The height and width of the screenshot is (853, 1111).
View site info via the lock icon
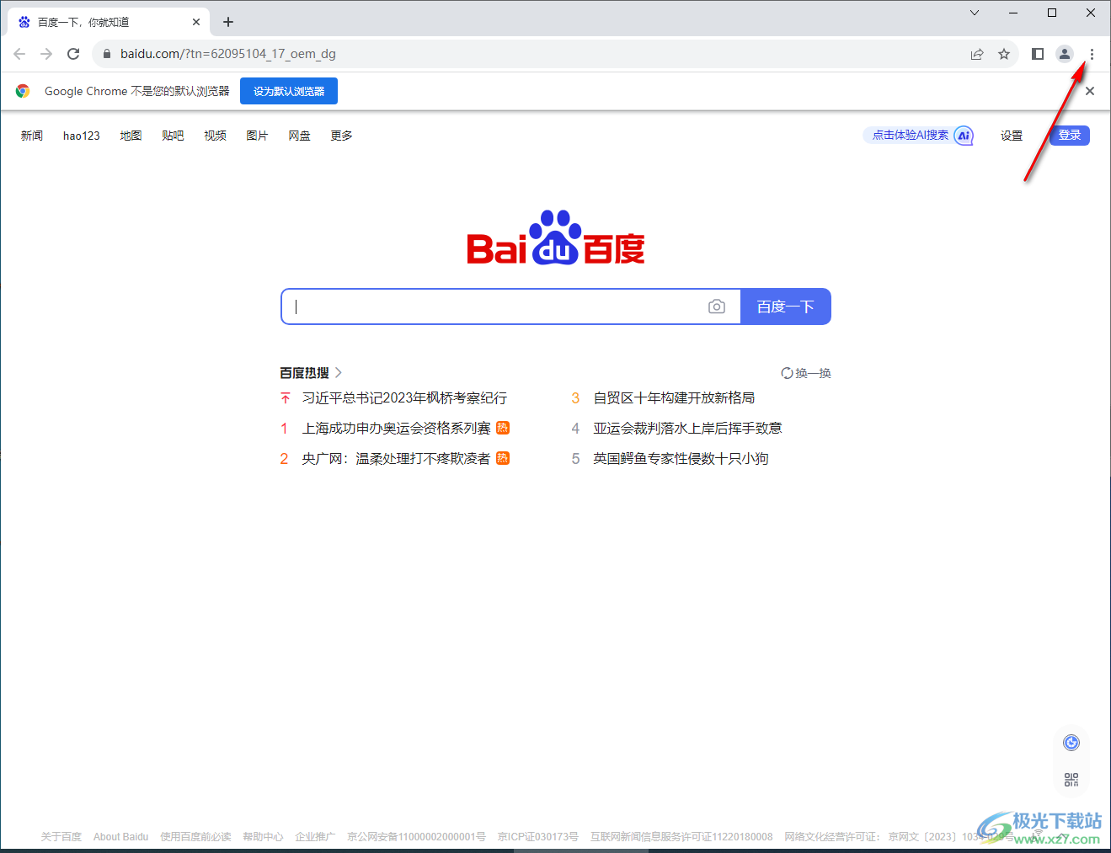(x=107, y=54)
